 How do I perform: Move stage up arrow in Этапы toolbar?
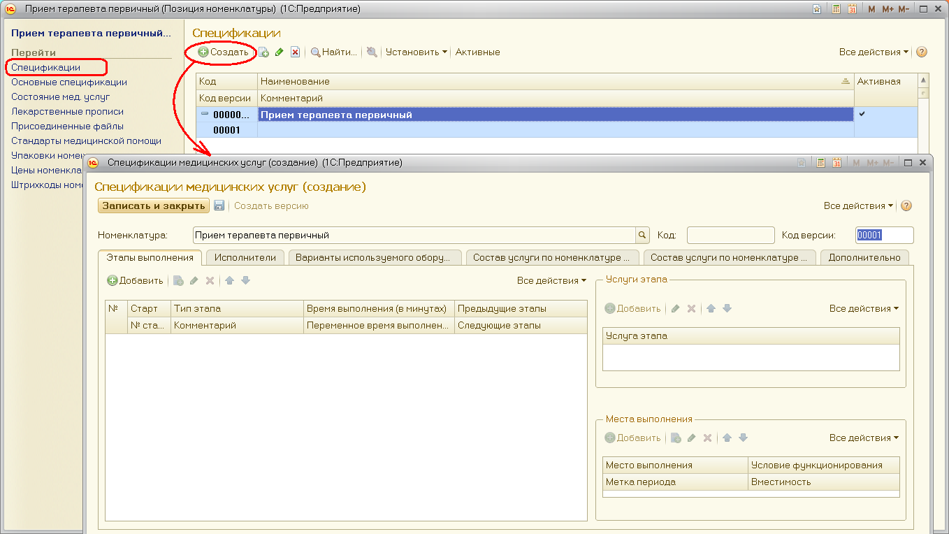229,280
